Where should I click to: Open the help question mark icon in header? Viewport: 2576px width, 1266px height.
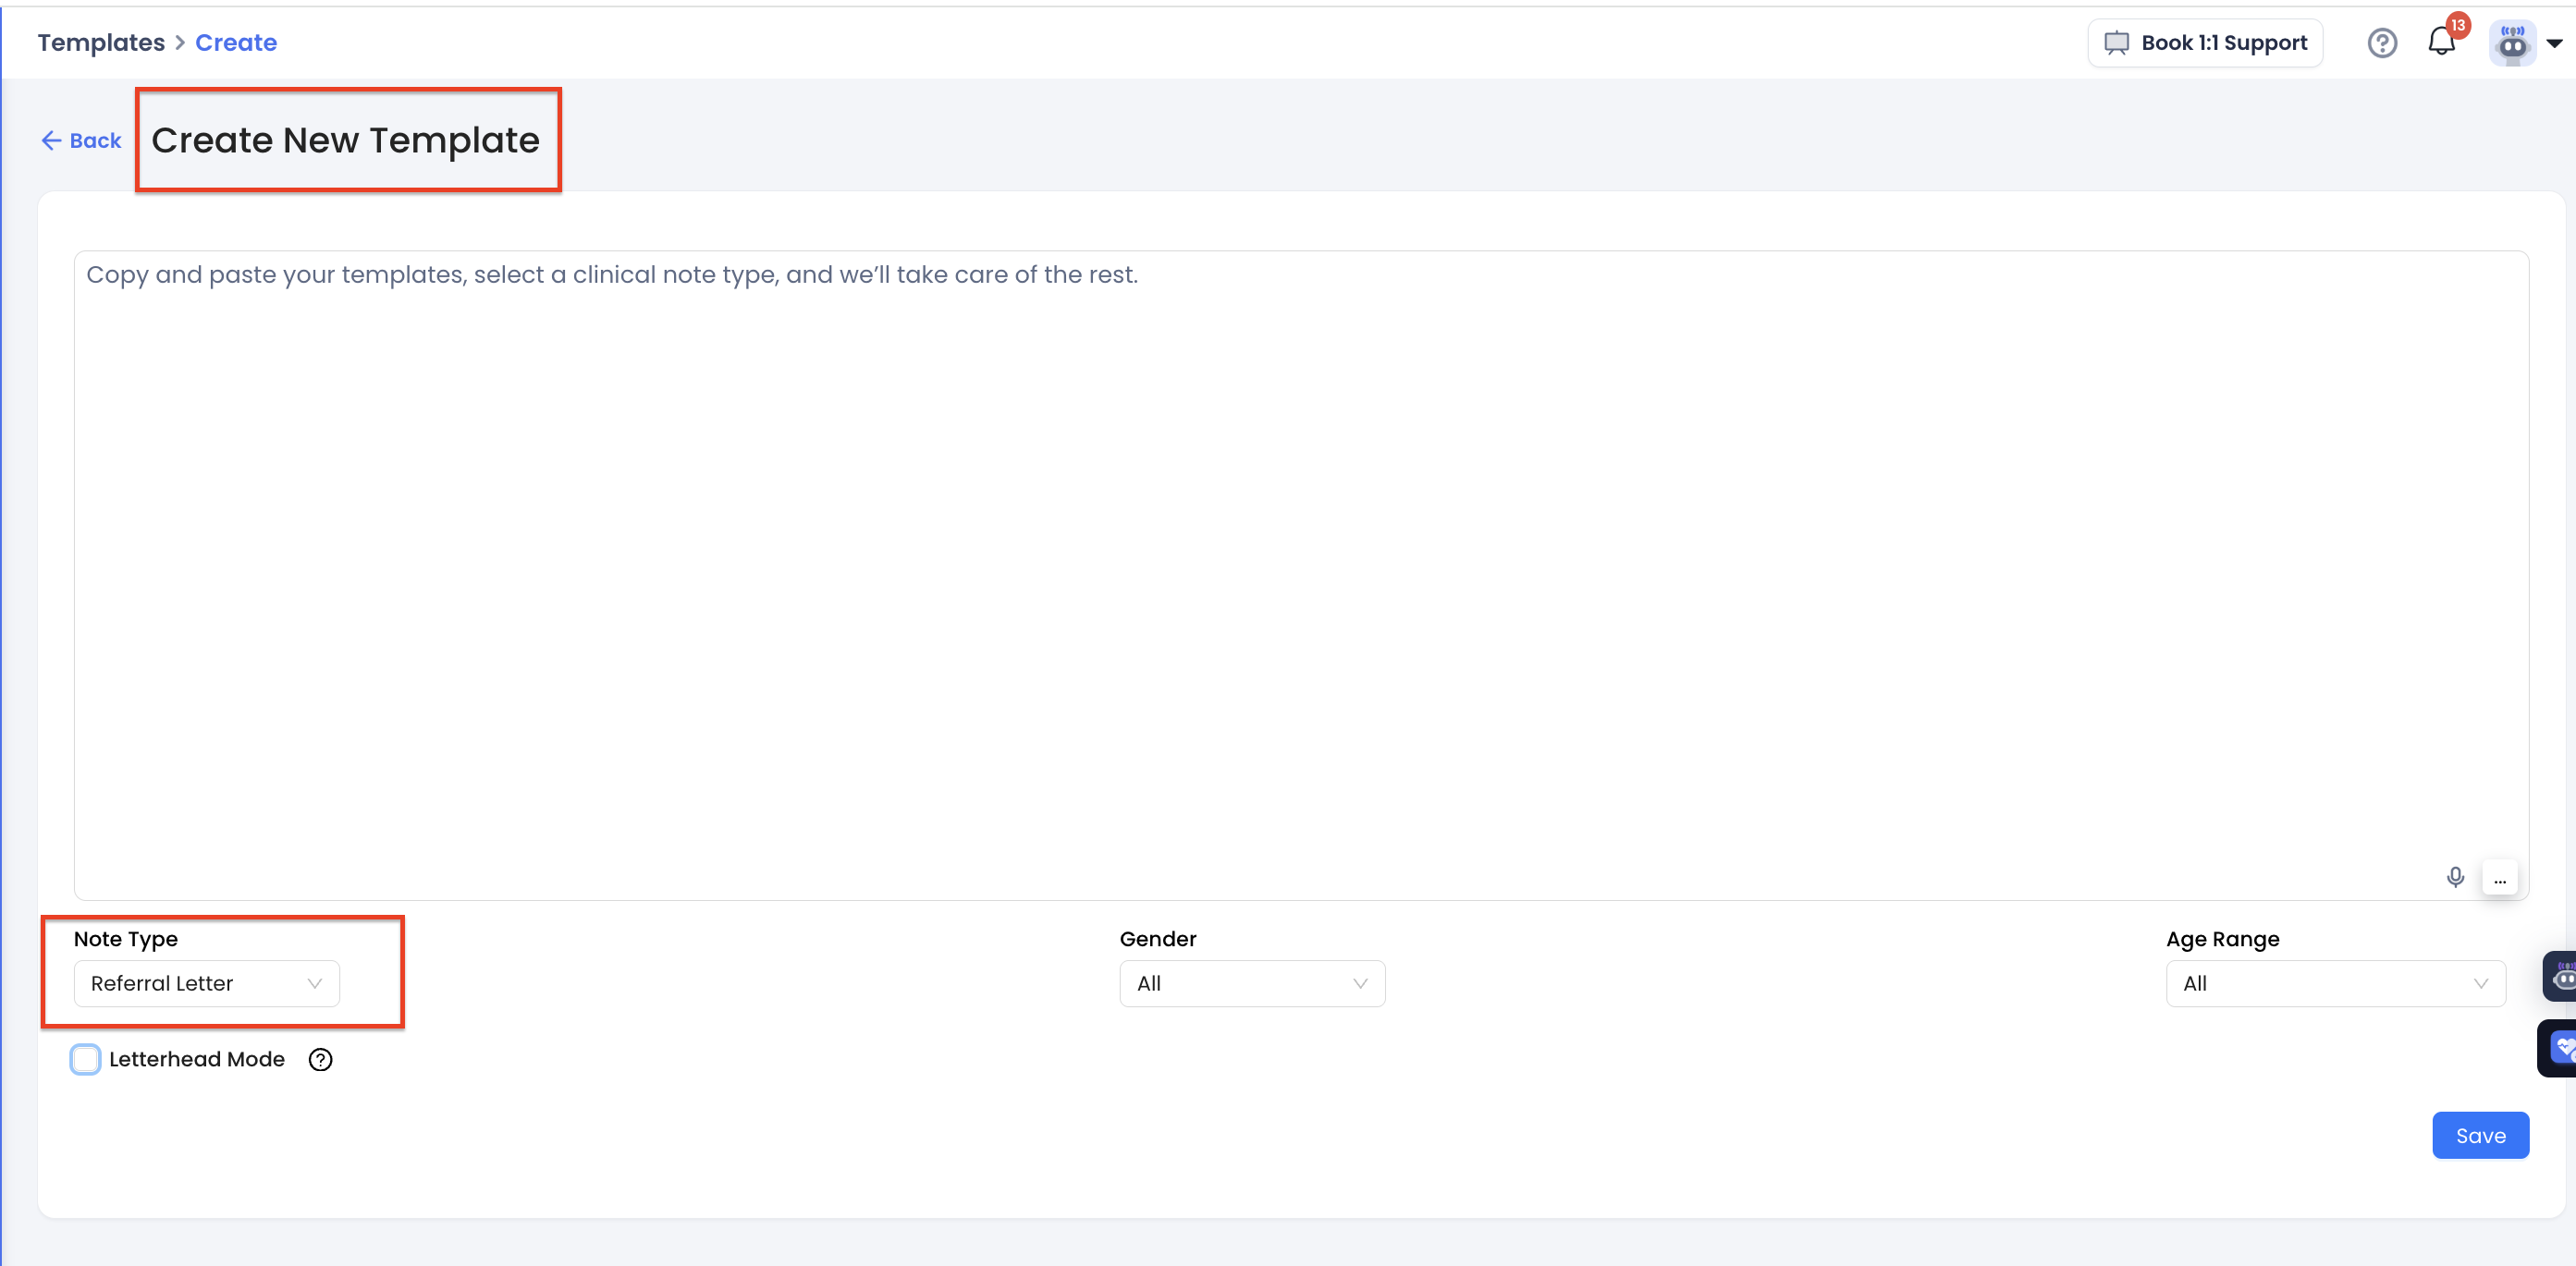tap(2381, 43)
